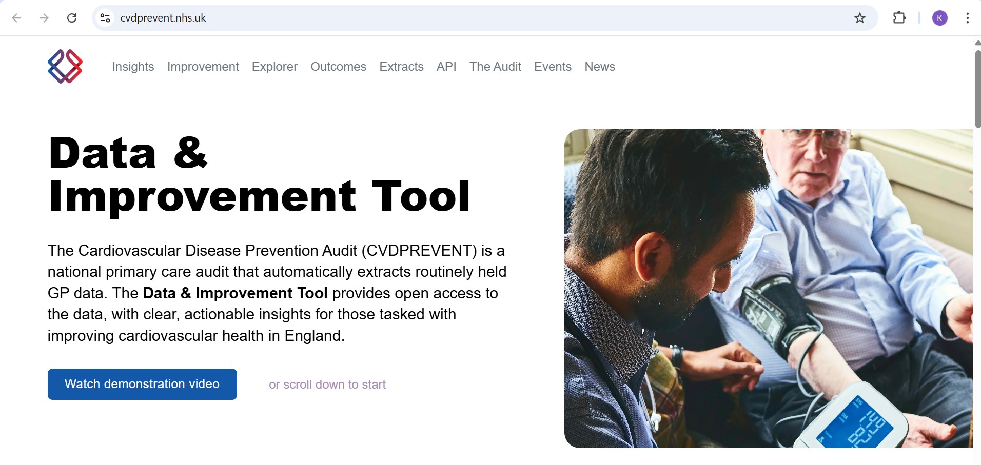This screenshot has height=465, width=981.
Task: Go back using browser back arrow
Action: pos(16,18)
